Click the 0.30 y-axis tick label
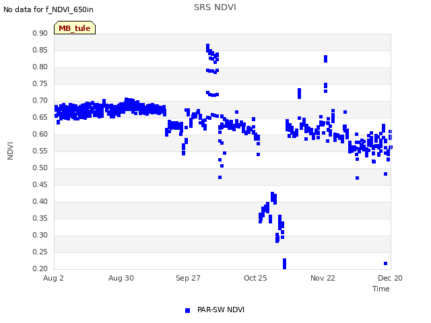The image size is (431, 323). click(40, 235)
